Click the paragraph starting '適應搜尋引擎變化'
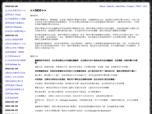This screenshot has width=152, height=114. click(80, 107)
